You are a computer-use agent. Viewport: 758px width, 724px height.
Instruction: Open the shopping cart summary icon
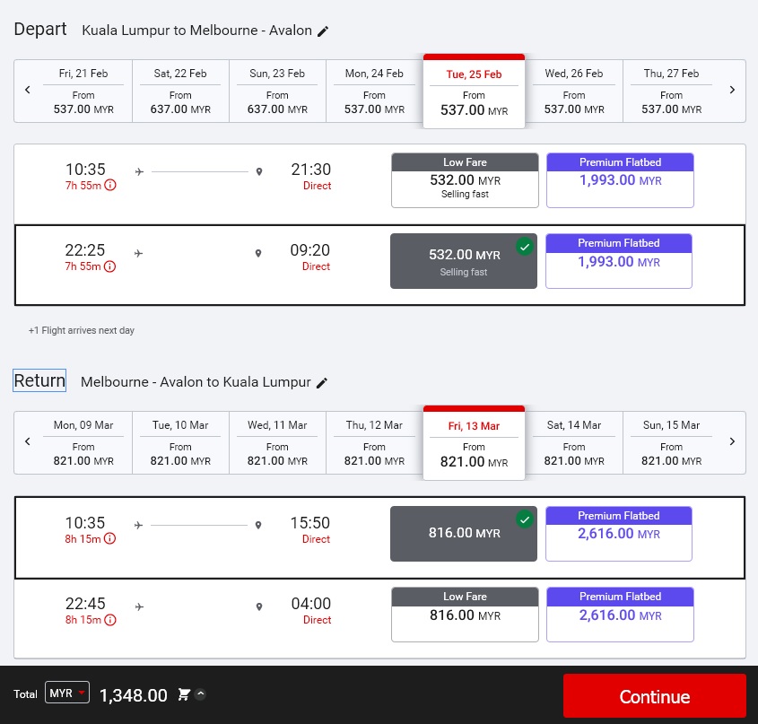coord(184,694)
